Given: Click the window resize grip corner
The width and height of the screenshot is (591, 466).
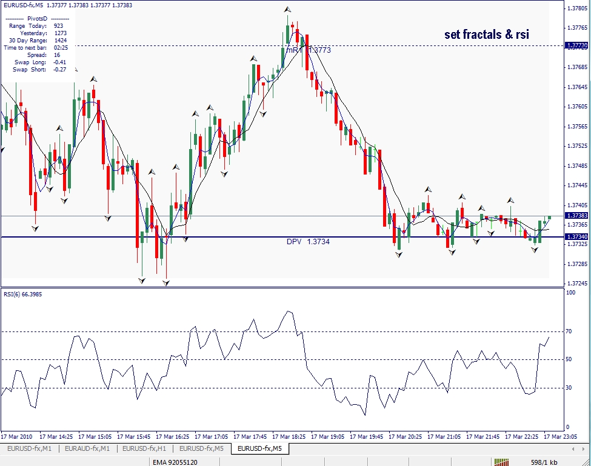Looking at the screenshot, I should click(587, 462).
